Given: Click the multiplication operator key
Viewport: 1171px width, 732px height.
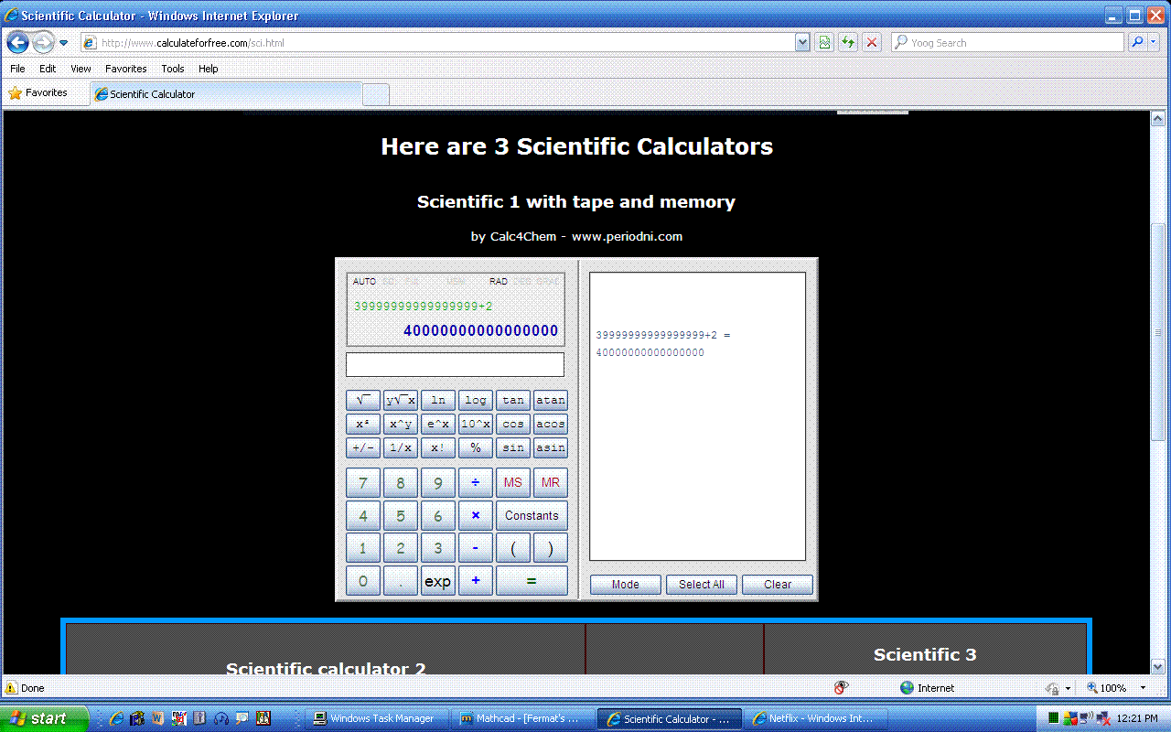Looking at the screenshot, I should click(x=476, y=516).
